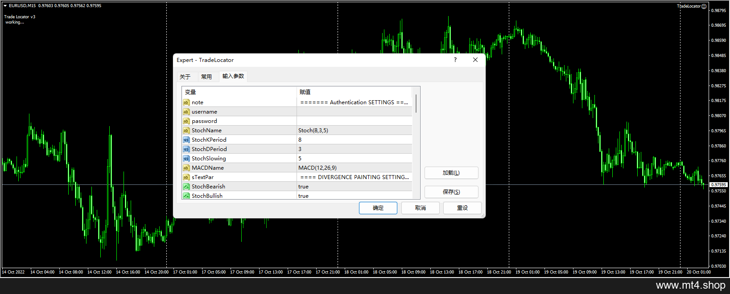This screenshot has height=294, width=730.
Task: Click StochBearish true value
Action: (355, 187)
